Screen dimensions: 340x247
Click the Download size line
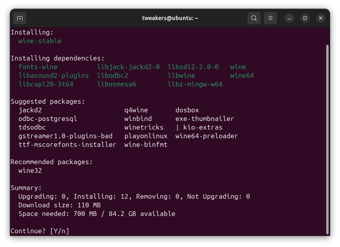[59, 205]
